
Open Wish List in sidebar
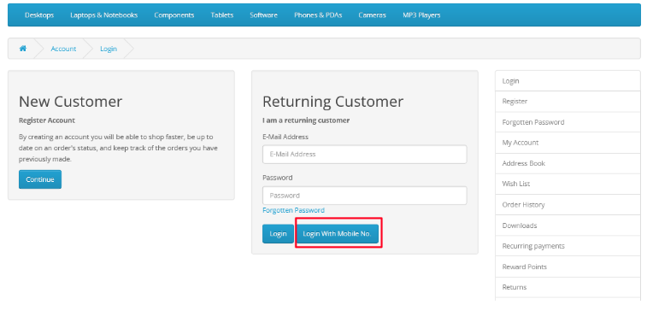568,184
